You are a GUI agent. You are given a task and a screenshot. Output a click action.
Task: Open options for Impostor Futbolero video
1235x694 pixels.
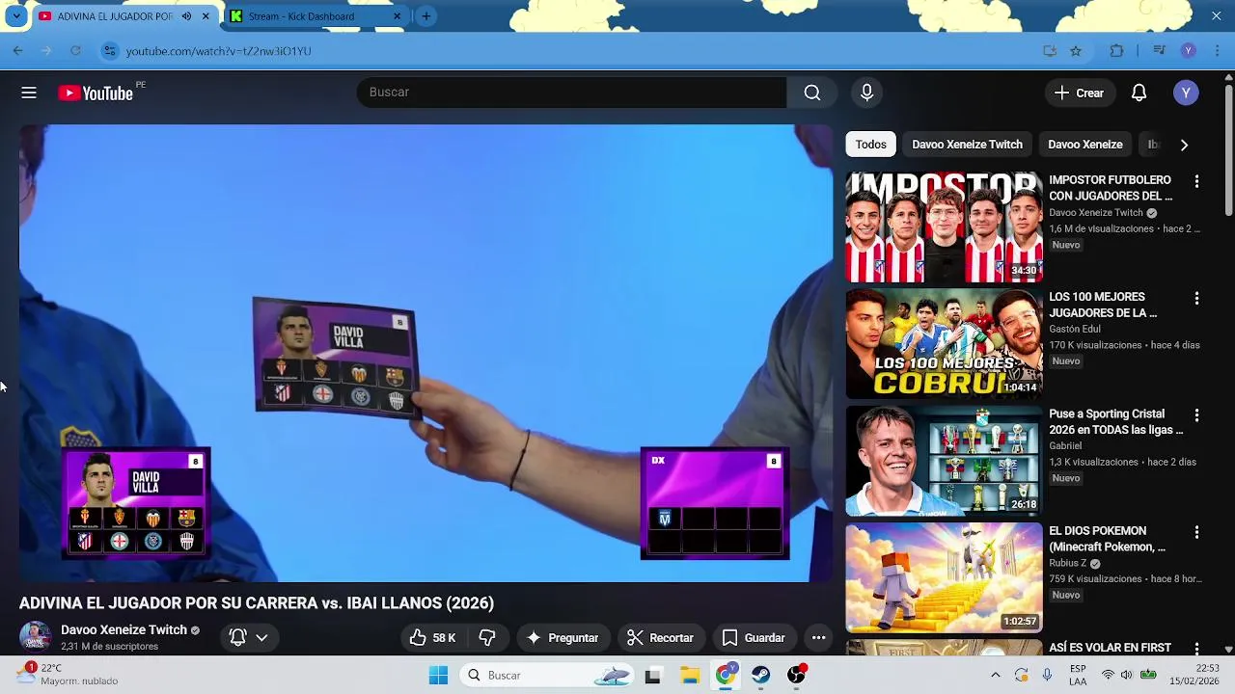pos(1196,181)
